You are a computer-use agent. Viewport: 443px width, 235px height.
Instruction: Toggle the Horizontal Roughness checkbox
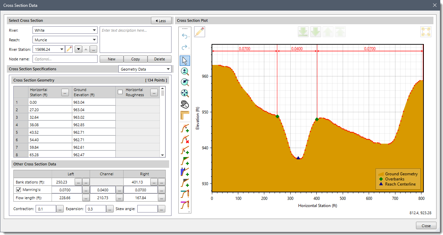tap(120, 92)
